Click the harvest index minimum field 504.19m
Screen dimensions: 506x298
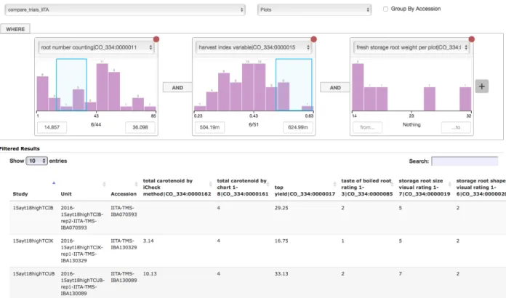209,127
